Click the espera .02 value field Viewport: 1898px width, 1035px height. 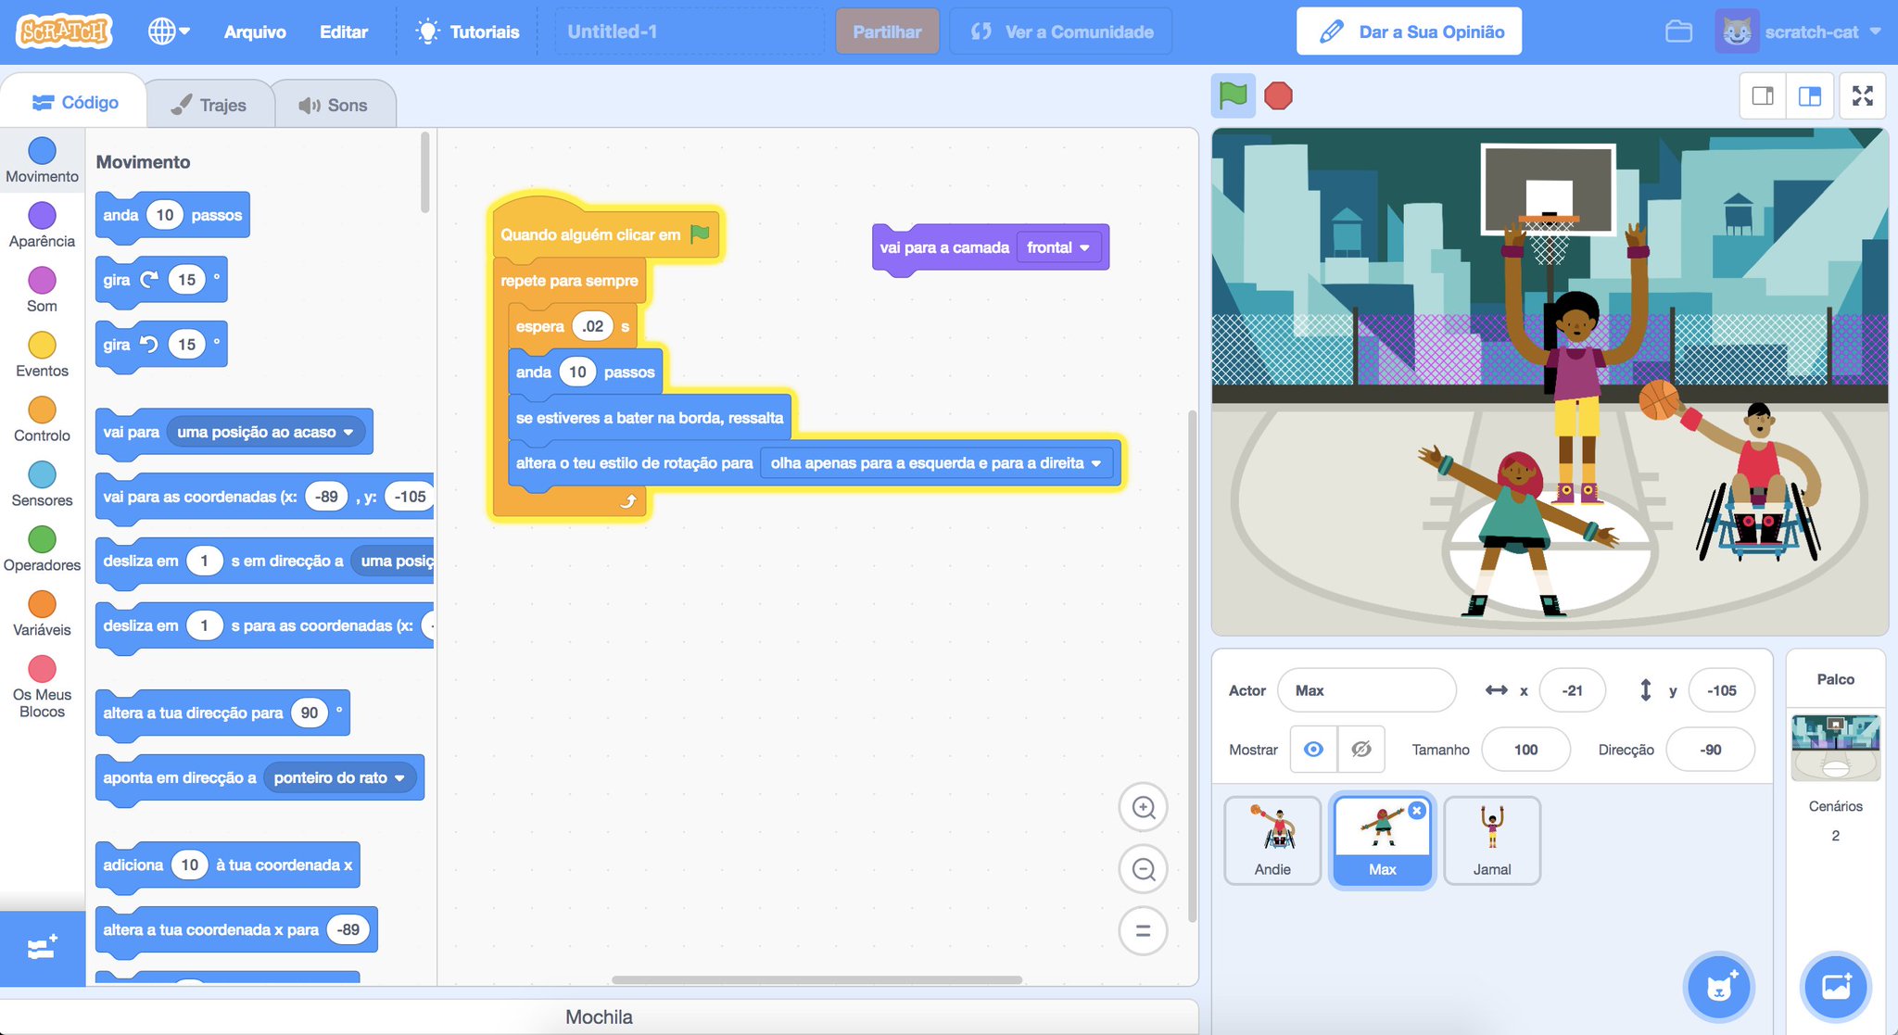coord(593,326)
